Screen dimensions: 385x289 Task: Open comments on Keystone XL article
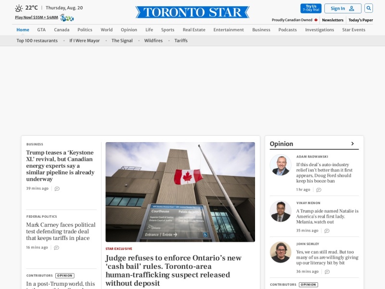tap(57, 189)
